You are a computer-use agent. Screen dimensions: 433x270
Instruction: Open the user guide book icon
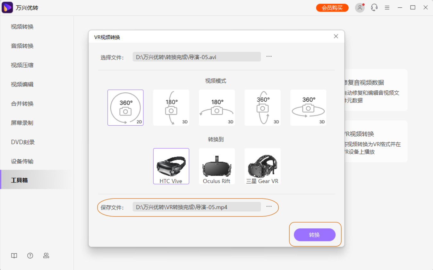[14, 256]
